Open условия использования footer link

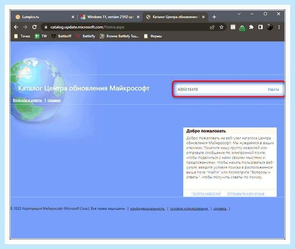tap(189, 209)
